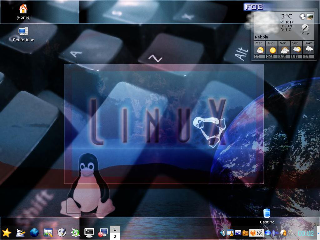Select the Sab: forecast day header

tap(296, 43)
